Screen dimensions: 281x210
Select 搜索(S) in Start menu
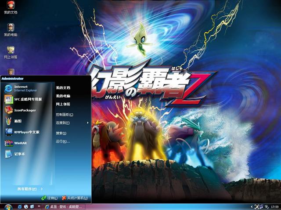[x=61, y=133]
